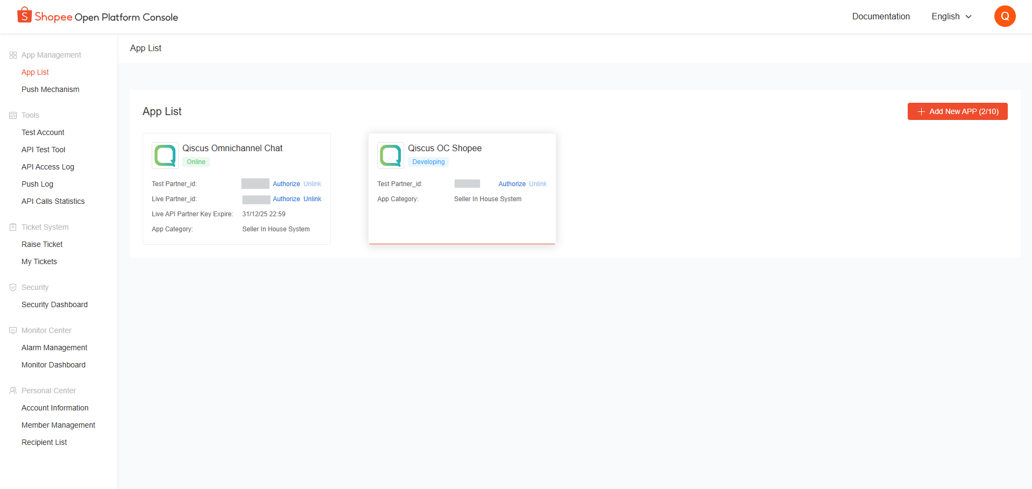This screenshot has width=1032, height=489.
Task: Click Add New APP button
Action: click(957, 111)
